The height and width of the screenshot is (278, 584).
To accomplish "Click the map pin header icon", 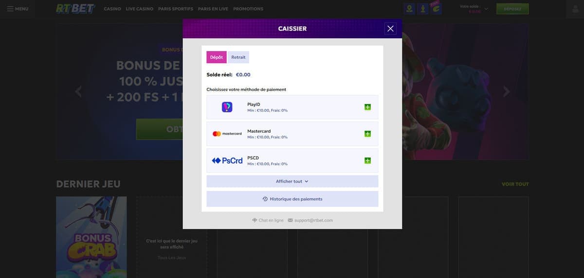I will [410, 9].
